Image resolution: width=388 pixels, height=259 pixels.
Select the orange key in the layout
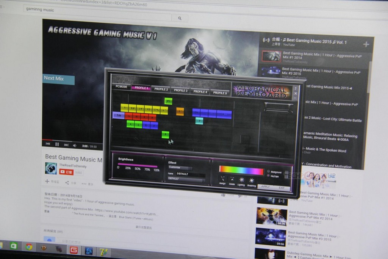point(180,111)
